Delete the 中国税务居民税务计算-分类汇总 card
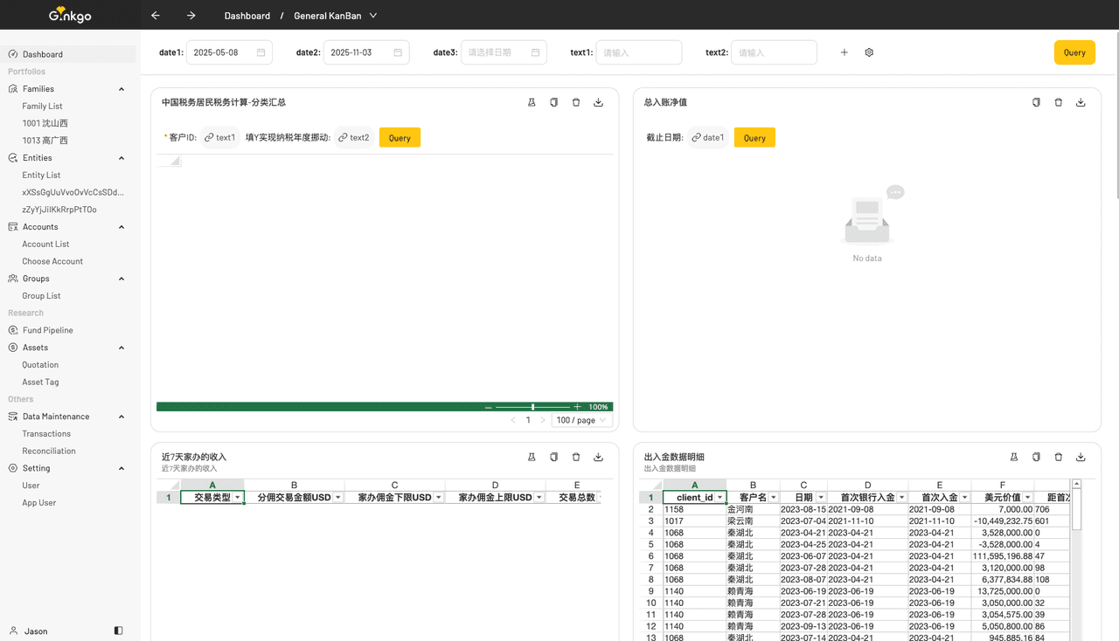This screenshot has width=1119, height=641. [x=576, y=102]
